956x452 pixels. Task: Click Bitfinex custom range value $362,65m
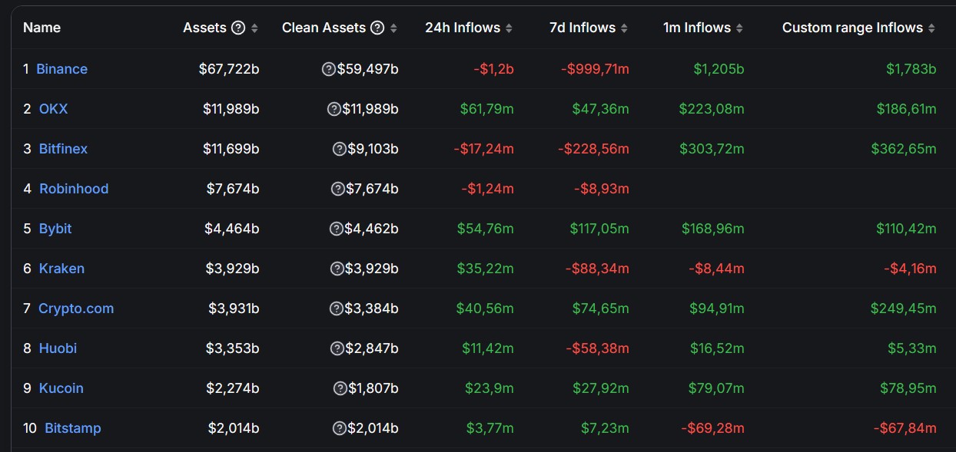coord(904,149)
